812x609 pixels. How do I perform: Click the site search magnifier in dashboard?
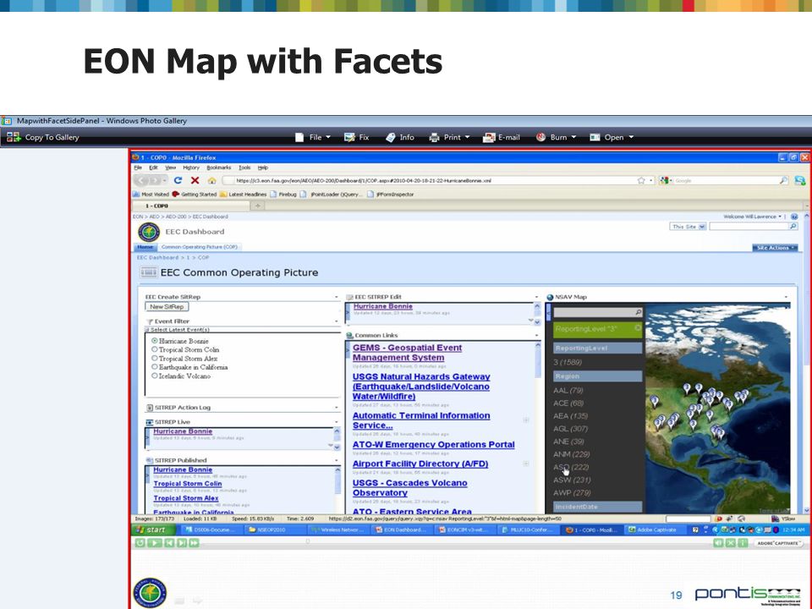pyautogui.click(x=793, y=227)
